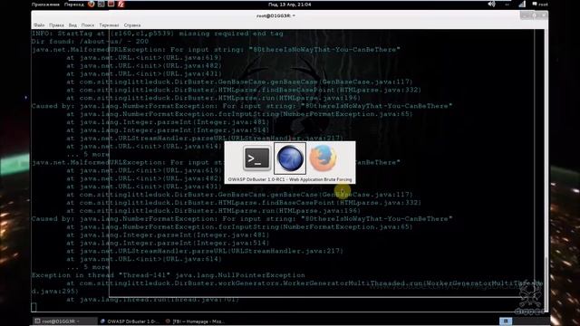Open the terminal launcher in the top panel
The height and width of the screenshot is (326, 580).
click(x=101, y=5)
